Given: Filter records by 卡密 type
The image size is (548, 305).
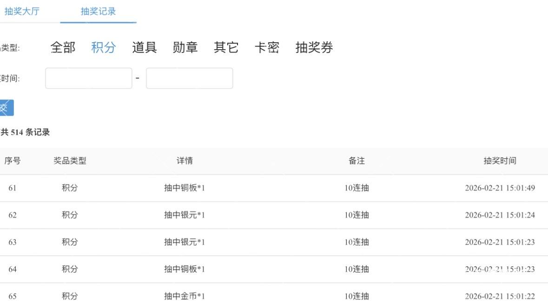Looking at the screenshot, I should [267, 47].
